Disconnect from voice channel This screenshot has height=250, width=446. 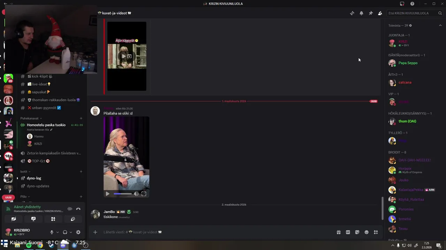pos(78,209)
